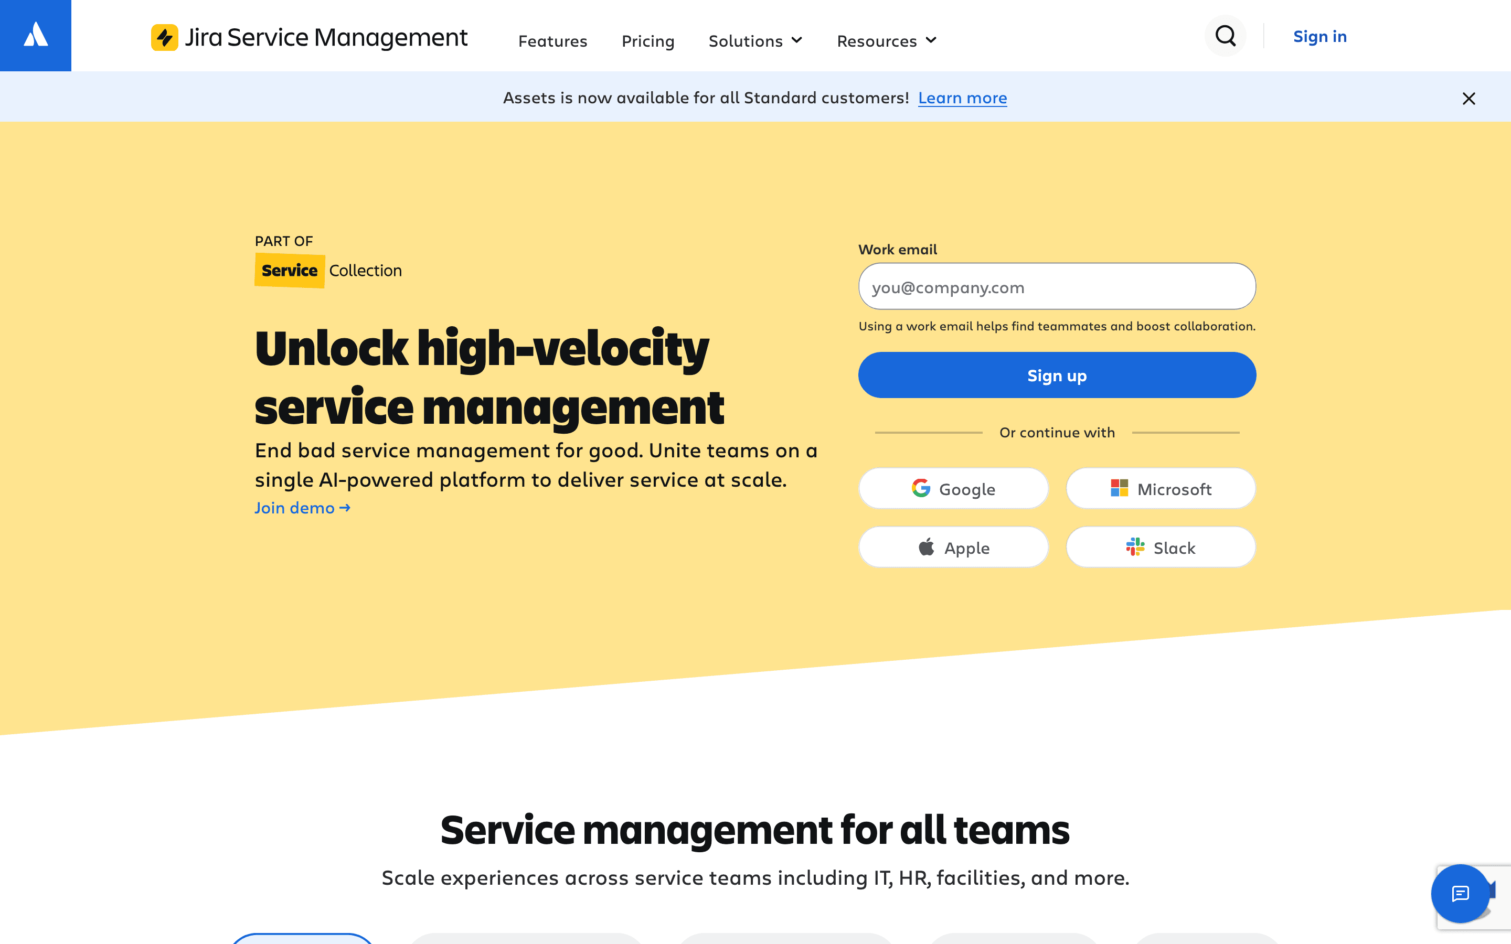Click the work email helper text

coord(1057,326)
